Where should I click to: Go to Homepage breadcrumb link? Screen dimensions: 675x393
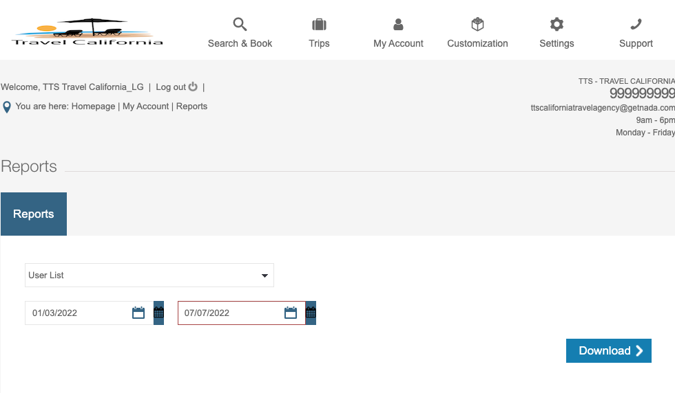tap(93, 106)
